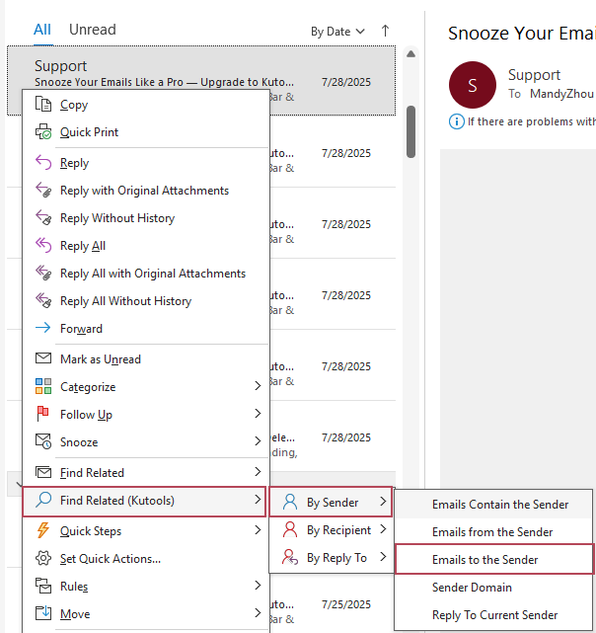
Task: Expand the Quick Steps submenu arrow
Action: pos(258,530)
